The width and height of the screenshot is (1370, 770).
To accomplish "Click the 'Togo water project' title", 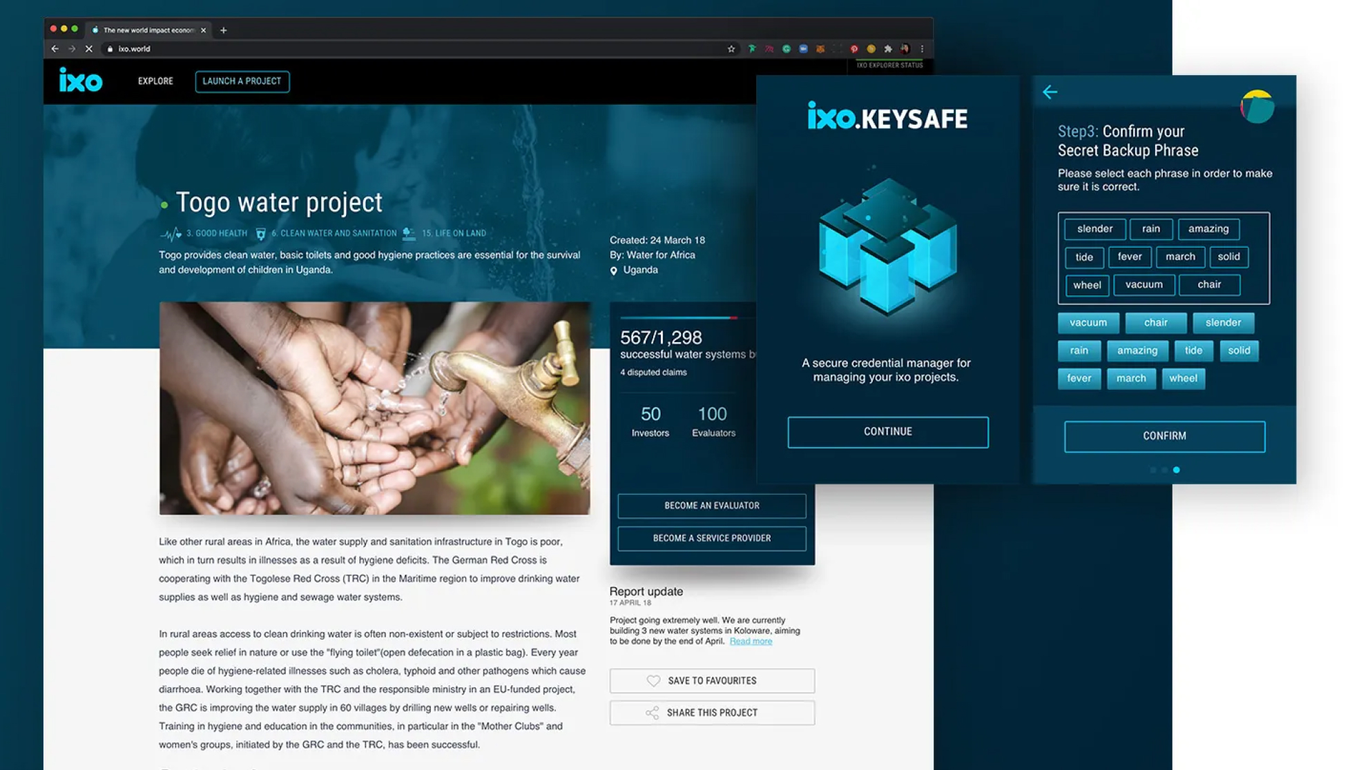I will tap(279, 202).
